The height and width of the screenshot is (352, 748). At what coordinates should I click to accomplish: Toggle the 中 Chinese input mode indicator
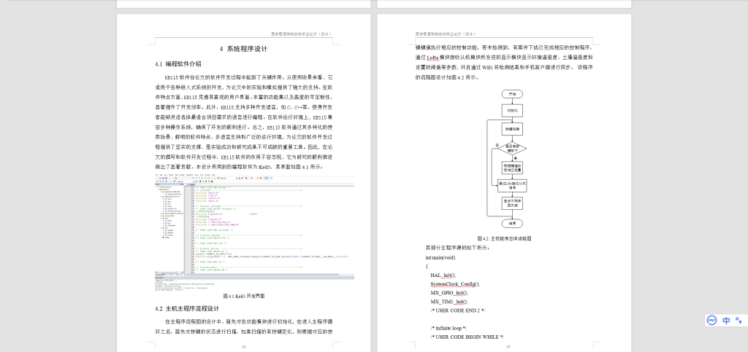[726, 320]
